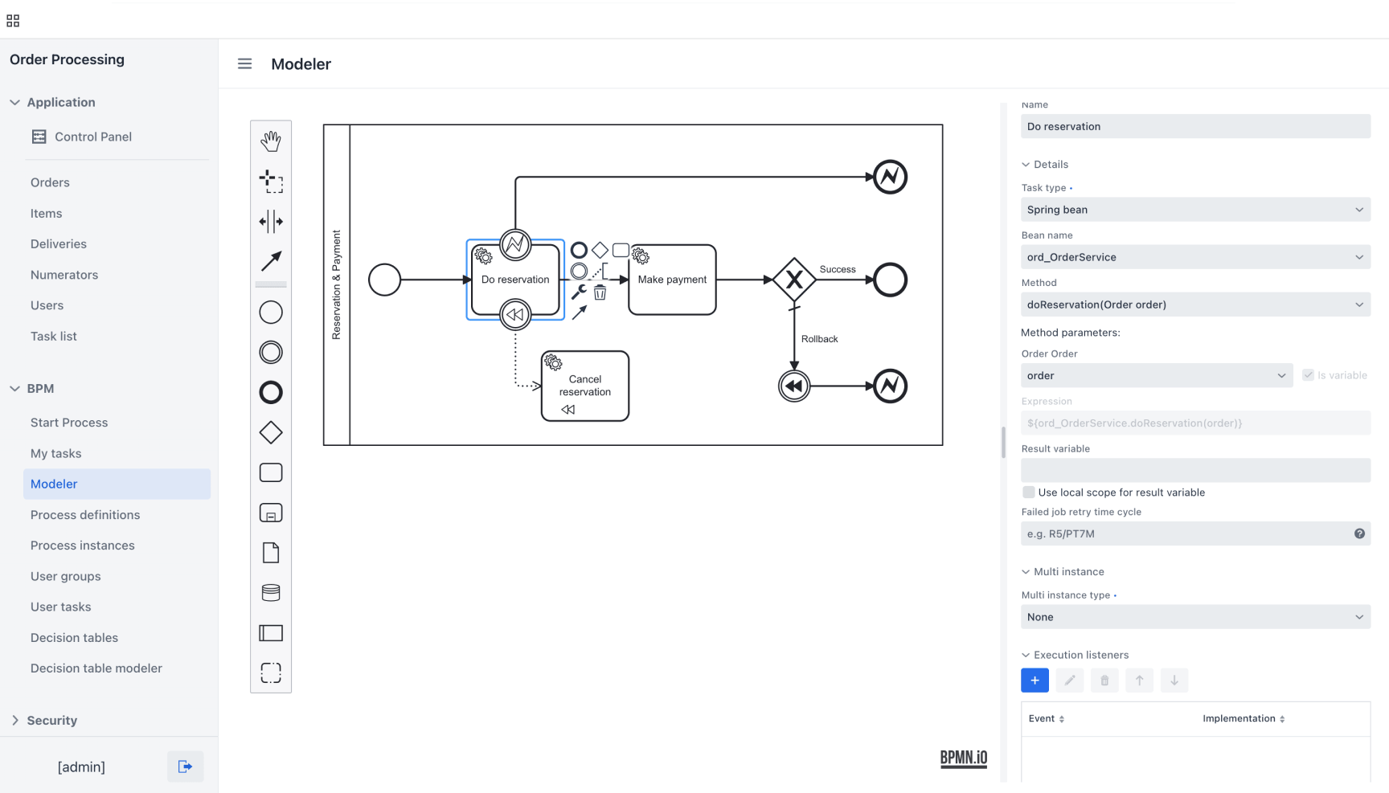Delete element using context pad trash icon
Image resolution: width=1389 pixels, height=793 pixels.
[x=600, y=292]
